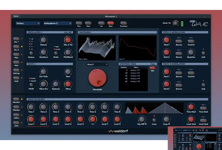The height and width of the screenshot is (150, 222).
Task: Click the red Level 8 knob
Action: 117,119
